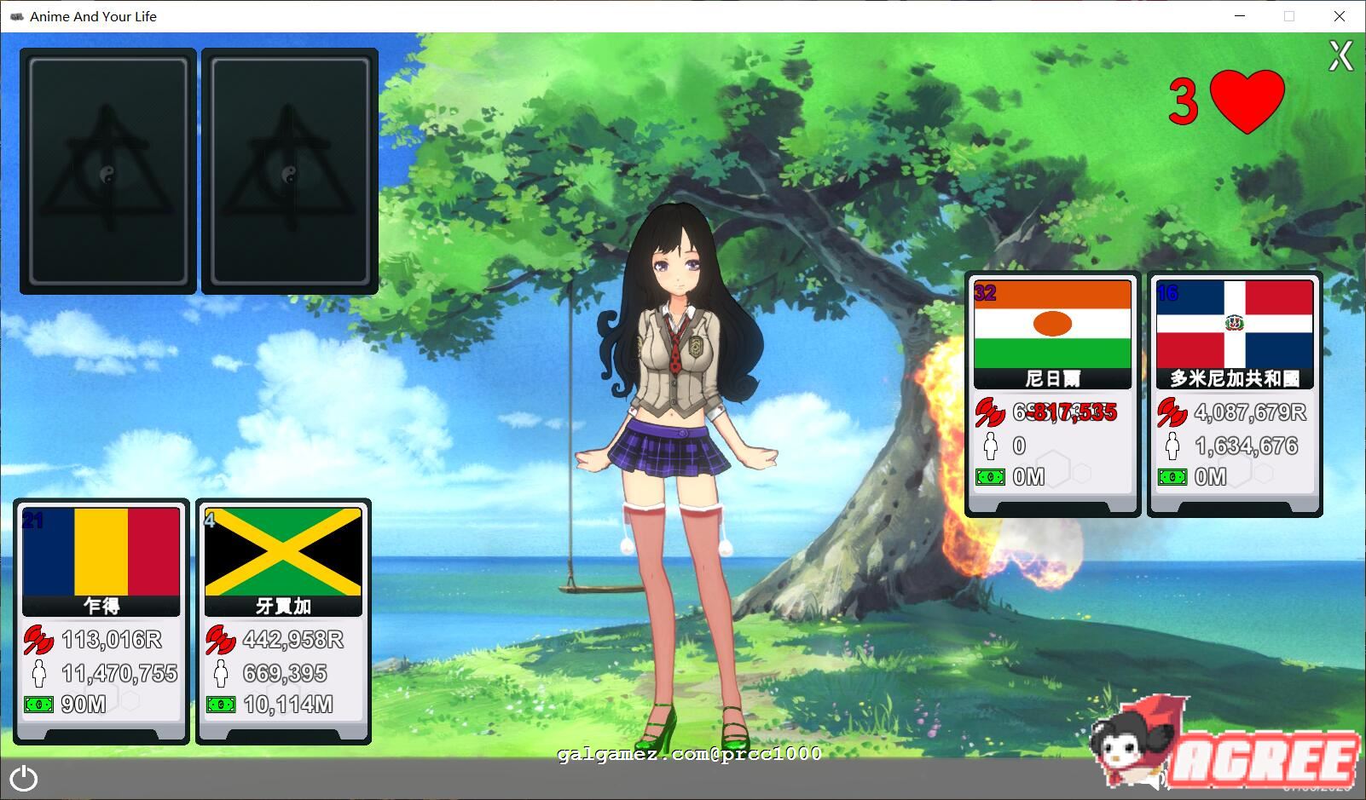Viewport: 1366px width, 800px height.
Task: Select the Chad country card flag
Action: 101,552
